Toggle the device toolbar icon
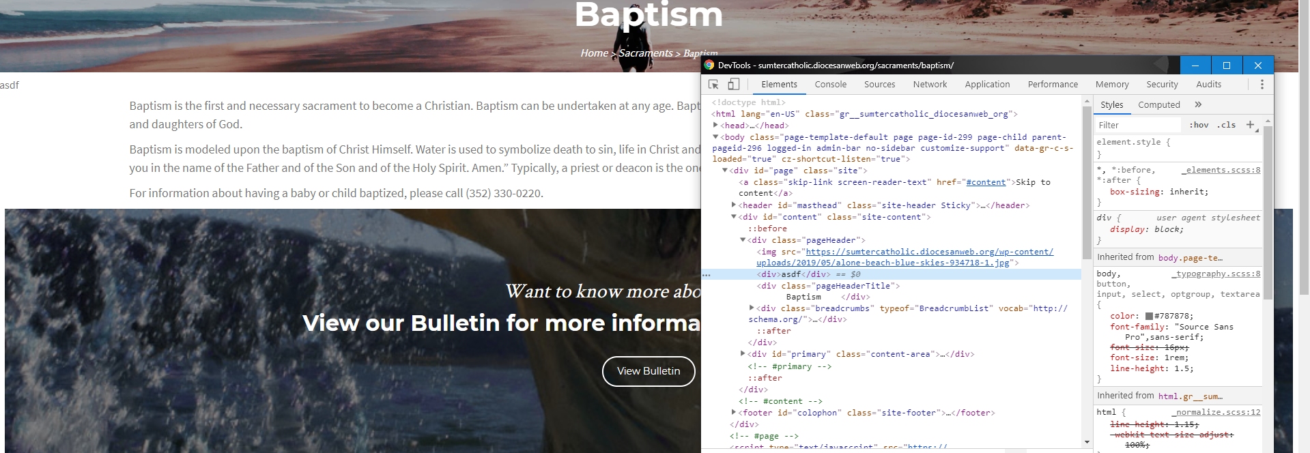The width and height of the screenshot is (1310, 453). (x=733, y=85)
